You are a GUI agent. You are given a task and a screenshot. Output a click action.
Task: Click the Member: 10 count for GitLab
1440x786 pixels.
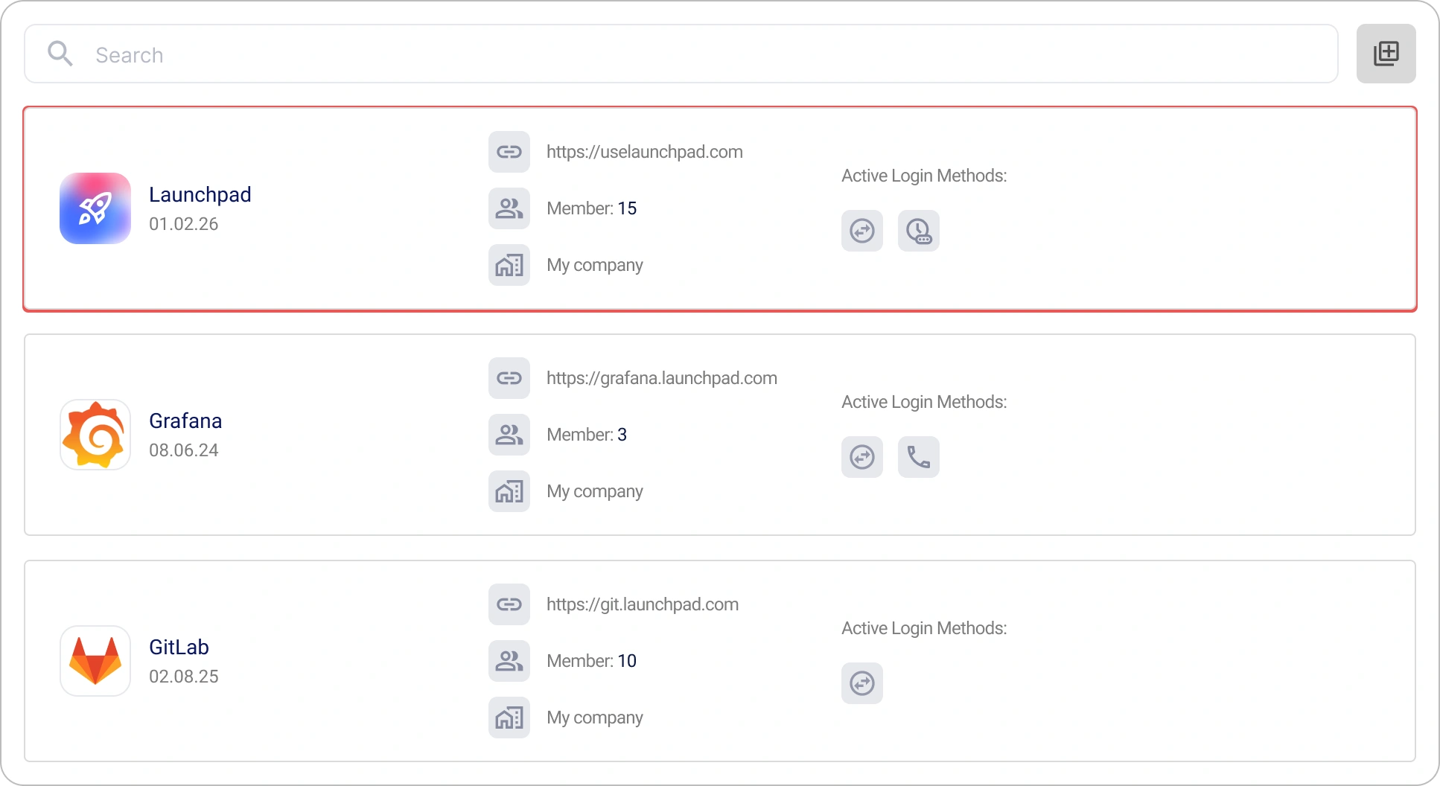tap(591, 660)
